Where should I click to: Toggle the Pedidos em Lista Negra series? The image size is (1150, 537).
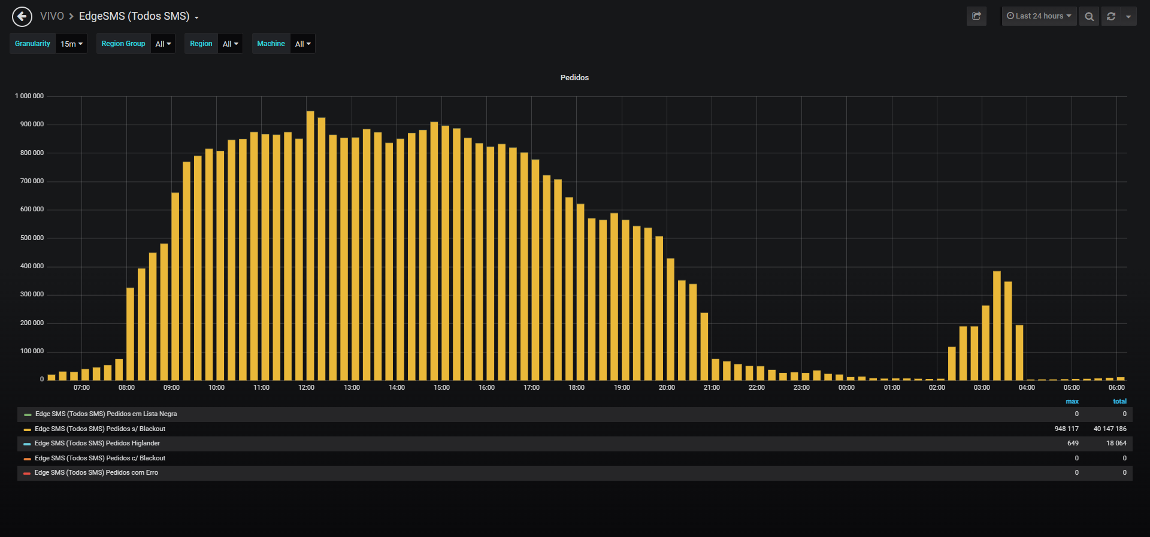[105, 414]
